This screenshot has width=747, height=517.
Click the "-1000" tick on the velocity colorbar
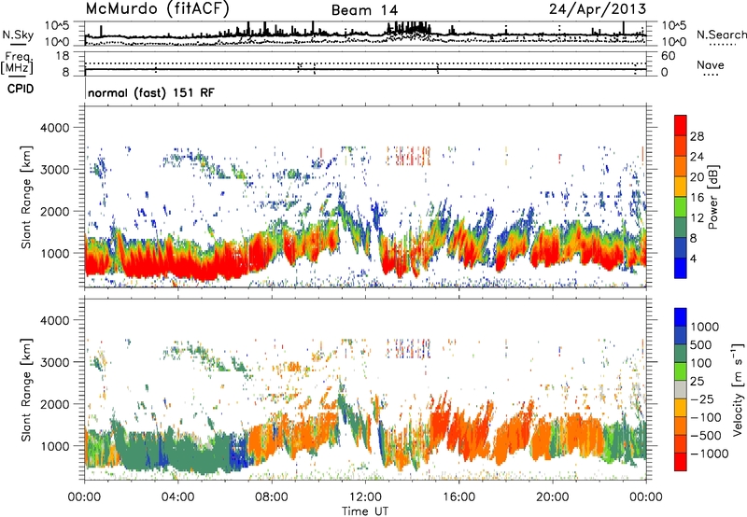point(709,454)
